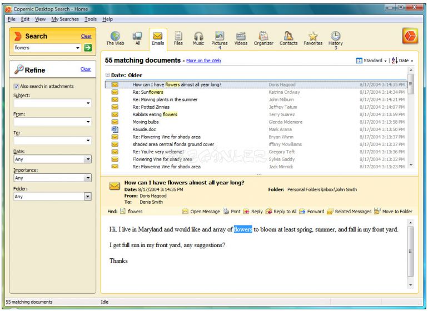The width and height of the screenshot is (428, 311).
Task: Click the preview pane vertical scrollbar
Action: pos(411,254)
